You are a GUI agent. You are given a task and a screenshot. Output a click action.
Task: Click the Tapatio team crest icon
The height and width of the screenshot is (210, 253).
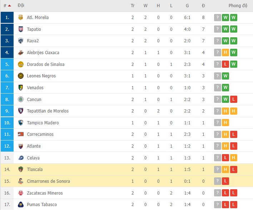pyautogui.click(x=20, y=29)
